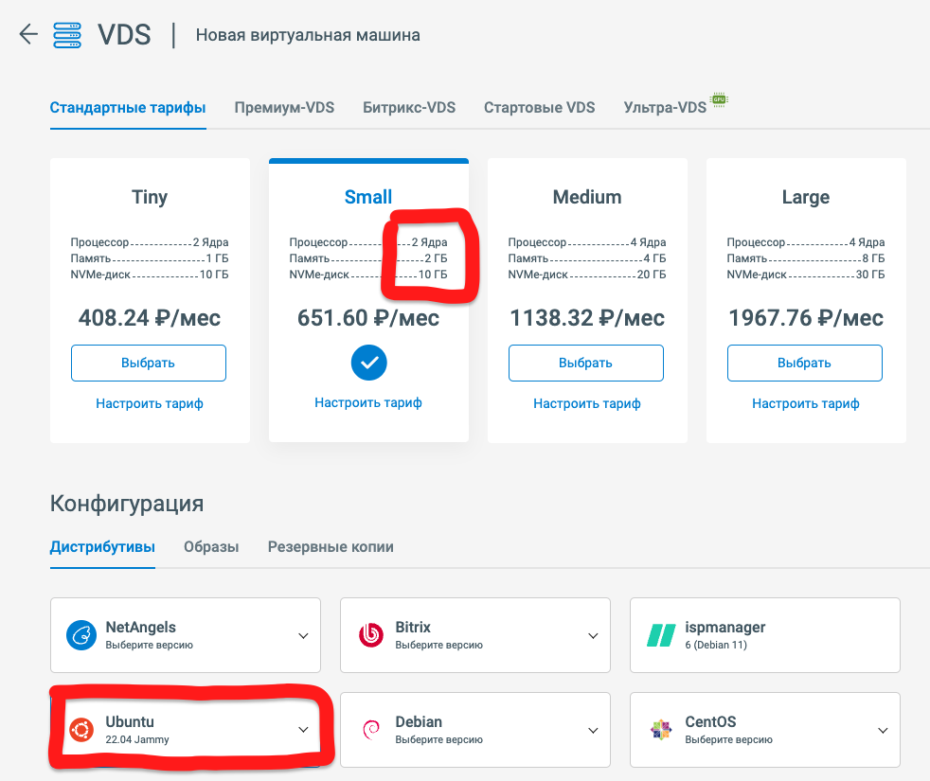The height and width of the screenshot is (781, 930).
Task: Switch to the Премиум-VDS tab
Action: click(284, 107)
